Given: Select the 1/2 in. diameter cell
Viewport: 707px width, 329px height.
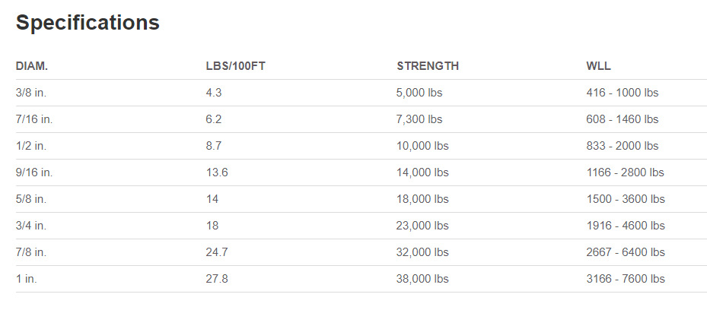Looking at the screenshot, I should [x=31, y=146].
